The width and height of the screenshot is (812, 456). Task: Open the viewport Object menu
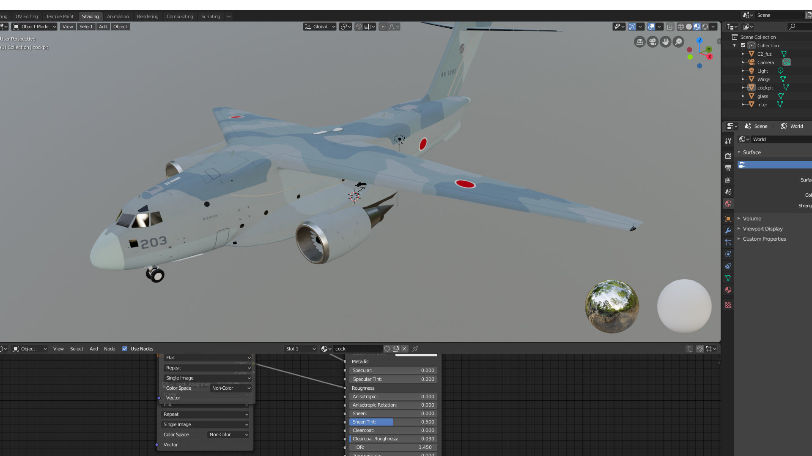(120, 27)
